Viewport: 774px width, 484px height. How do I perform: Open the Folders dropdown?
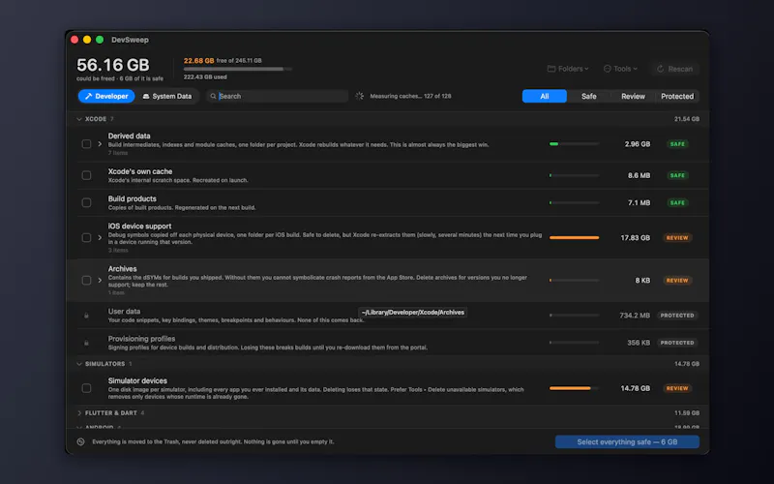[x=568, y=69]
